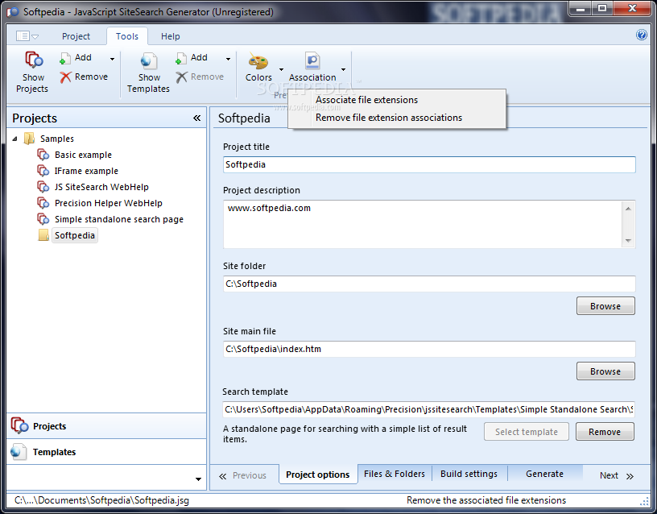Click the title bar application icon
The width and height of the screenshot is (657, 514).
(x=13, y=12)
